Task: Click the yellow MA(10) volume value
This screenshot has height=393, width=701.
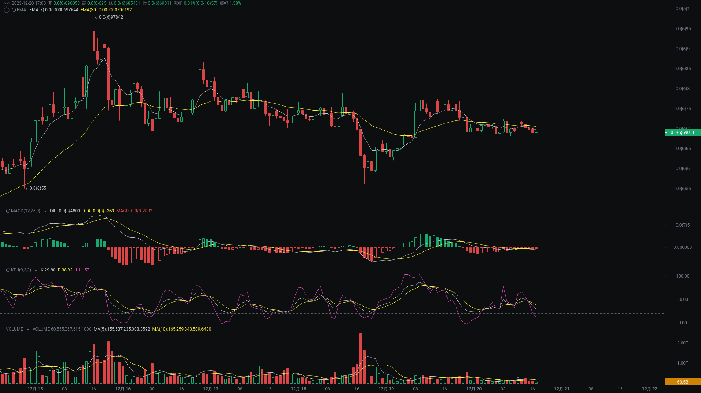Action: point(182,329)
